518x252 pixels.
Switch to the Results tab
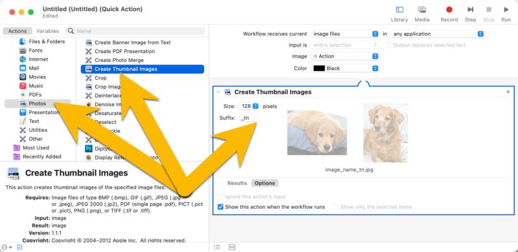point(237,183)
